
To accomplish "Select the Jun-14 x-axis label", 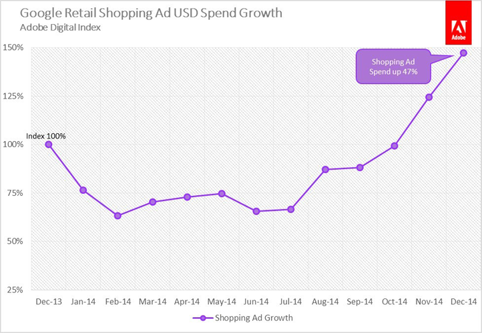I will click(x=256, y=301).
